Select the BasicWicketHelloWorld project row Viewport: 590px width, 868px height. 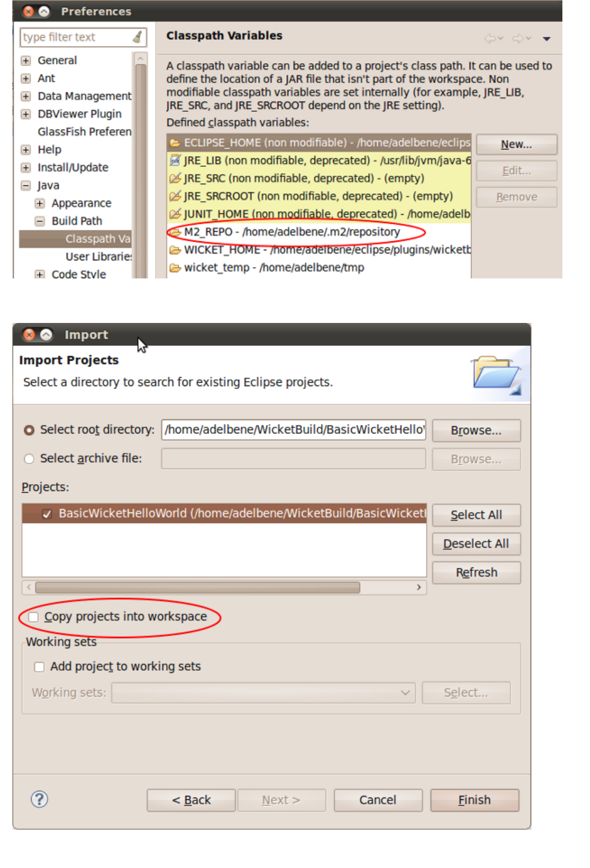click(224, 513)
